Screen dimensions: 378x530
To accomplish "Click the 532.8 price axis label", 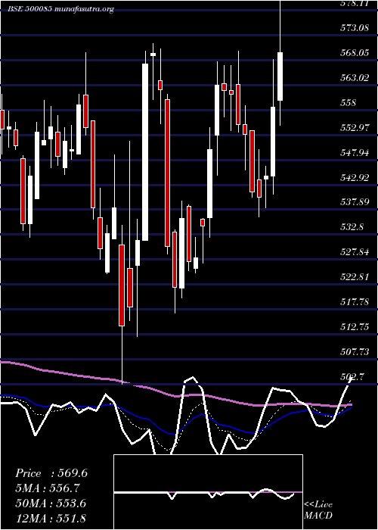I will tap(352, 226).
